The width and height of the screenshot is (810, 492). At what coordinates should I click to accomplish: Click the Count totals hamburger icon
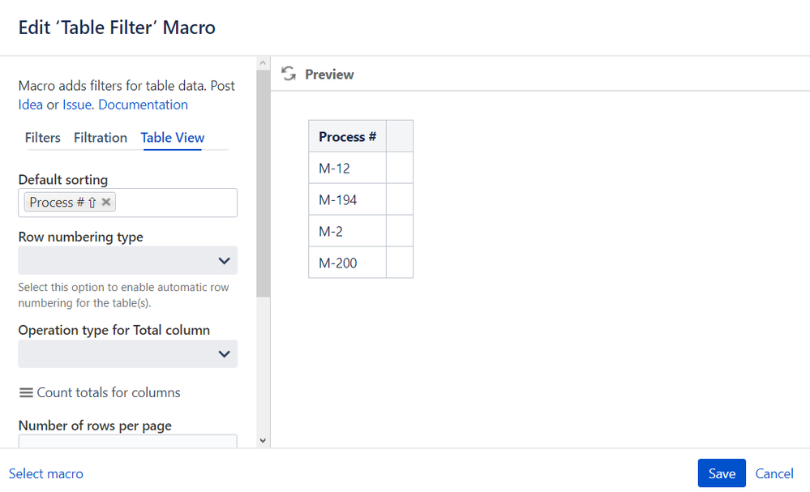[26, 392]
